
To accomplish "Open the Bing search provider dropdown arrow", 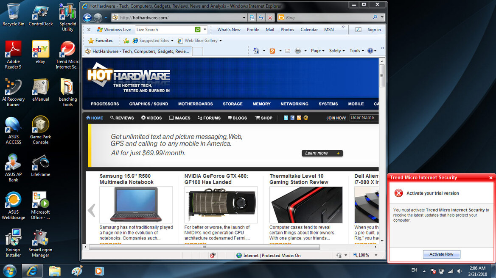I will [x=382, y=17].
